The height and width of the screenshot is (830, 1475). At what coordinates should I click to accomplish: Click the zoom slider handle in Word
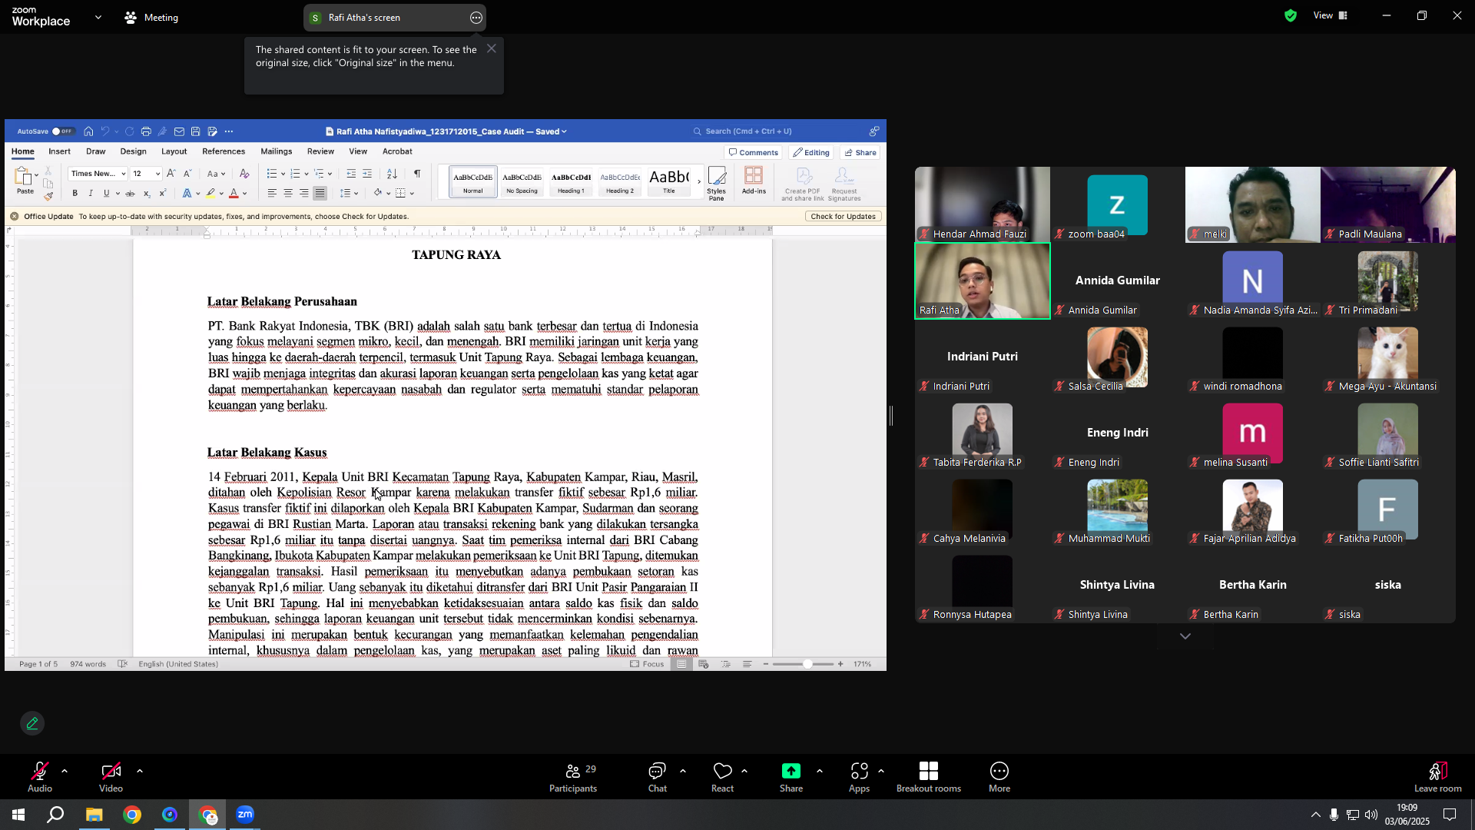coord(807,664)
